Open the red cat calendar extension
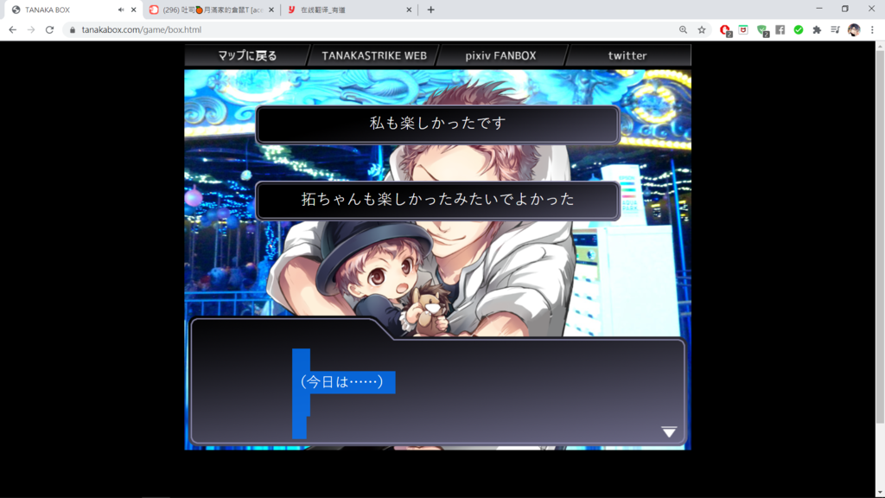The width and height of the screenshot is (885, 498). [743, 30]
